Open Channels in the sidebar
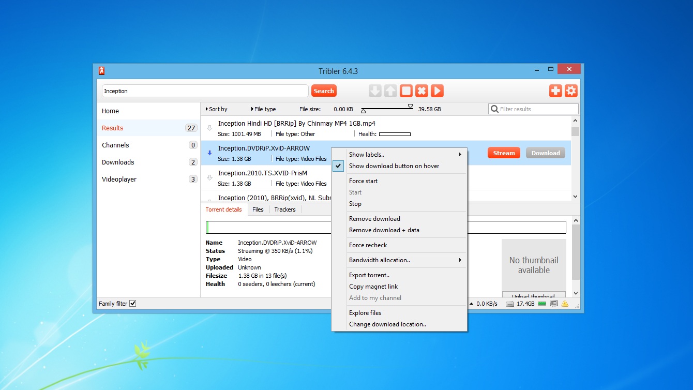The image size is (693, 390). [148, 145]
